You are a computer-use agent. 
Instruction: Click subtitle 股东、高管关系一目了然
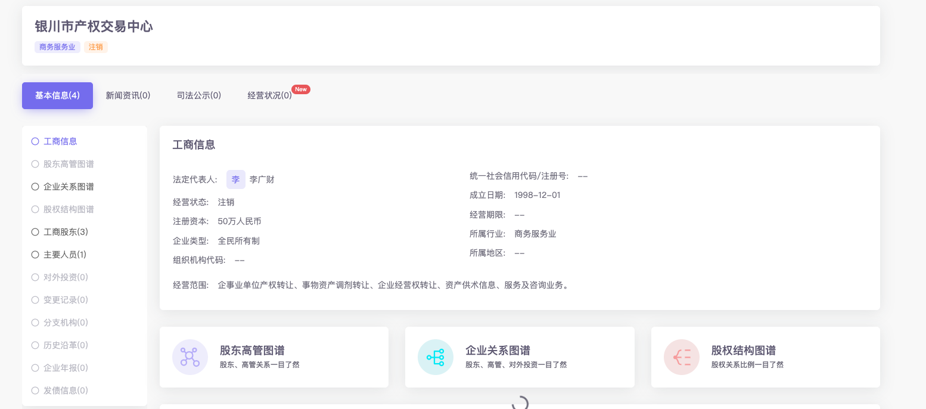(260, 365)
